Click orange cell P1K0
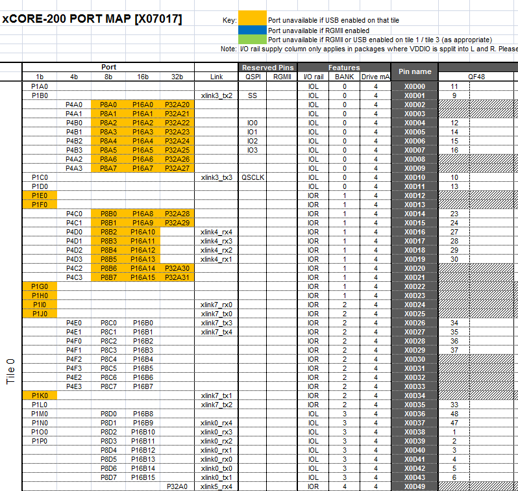Image resolution: width=518 pixels, height=491 pixels. (40, 396)
